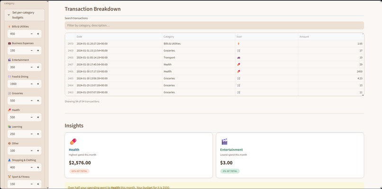382x189 pixels.
Task: Click the Business Expenses briefcase icon in sidebar
Action: coord(9,43)
